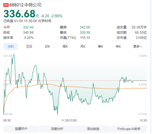Select the 分时 intraday chart tab
This screenshot has width=152, height=134.
tap(10, 46)
